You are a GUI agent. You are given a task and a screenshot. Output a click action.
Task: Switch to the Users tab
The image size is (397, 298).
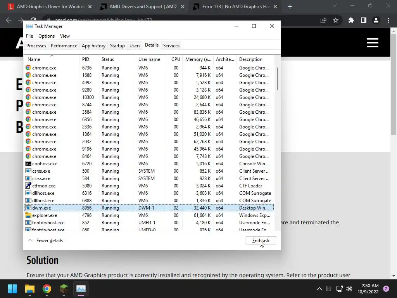coord(135,46)
